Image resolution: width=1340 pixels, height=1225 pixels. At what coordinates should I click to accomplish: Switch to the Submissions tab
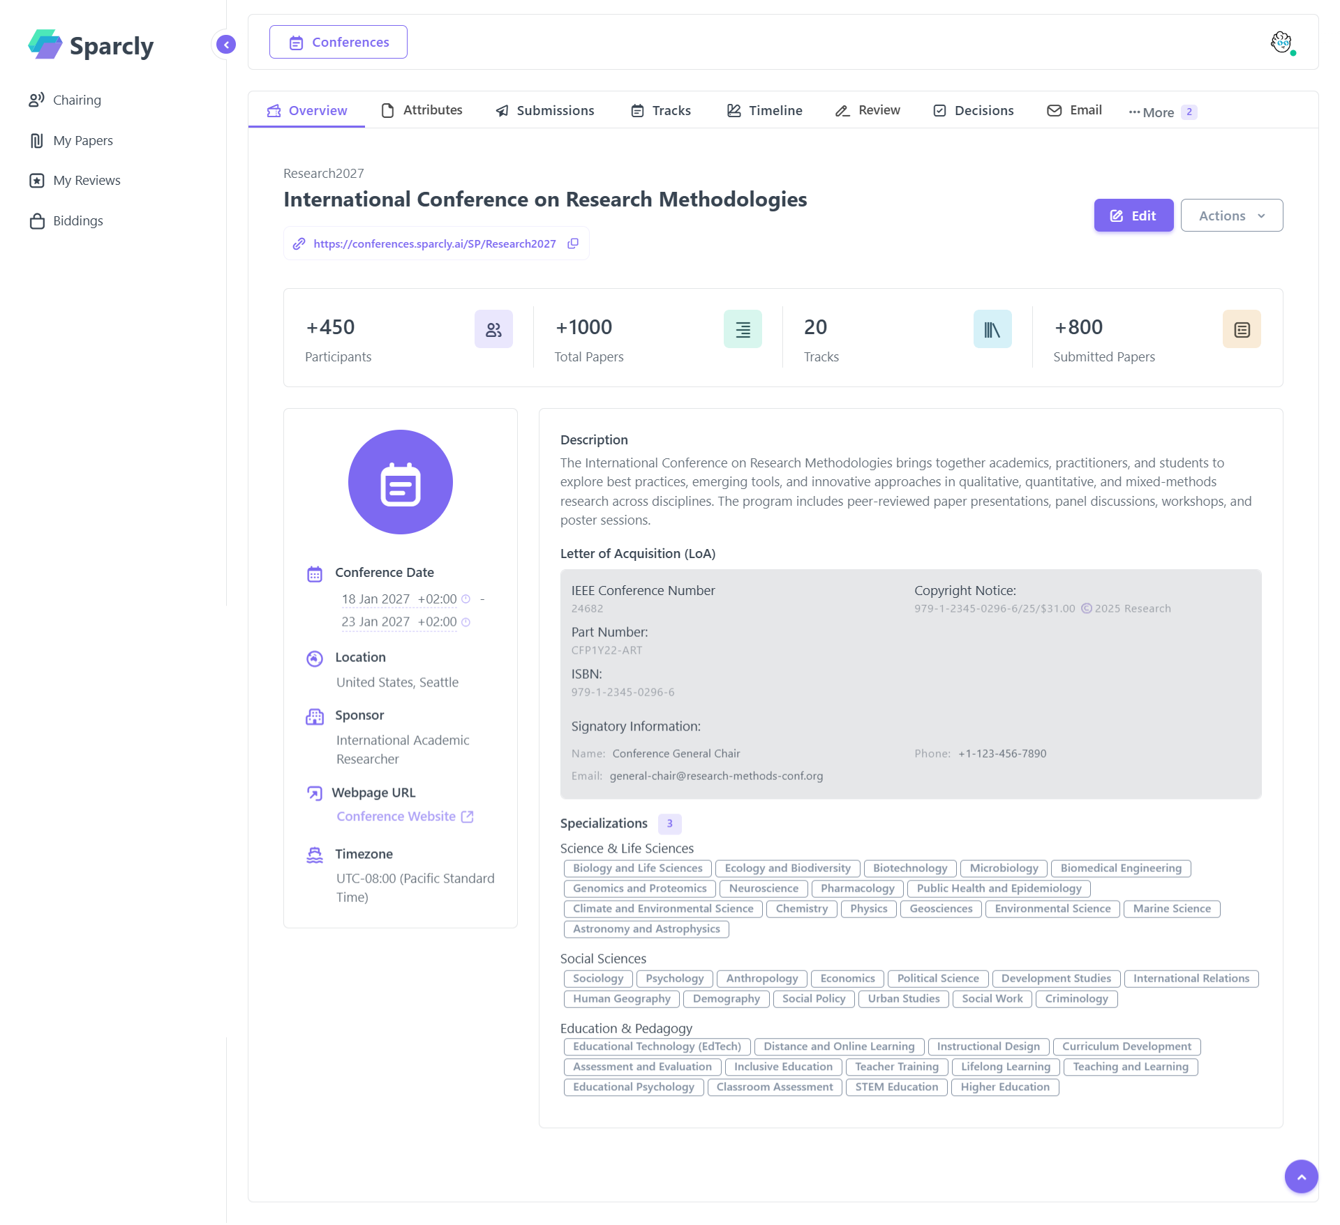click(545, 110)
